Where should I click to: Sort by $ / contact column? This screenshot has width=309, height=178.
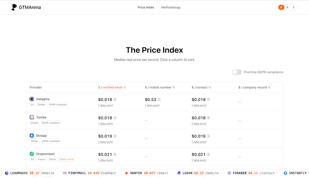[201, 87]
